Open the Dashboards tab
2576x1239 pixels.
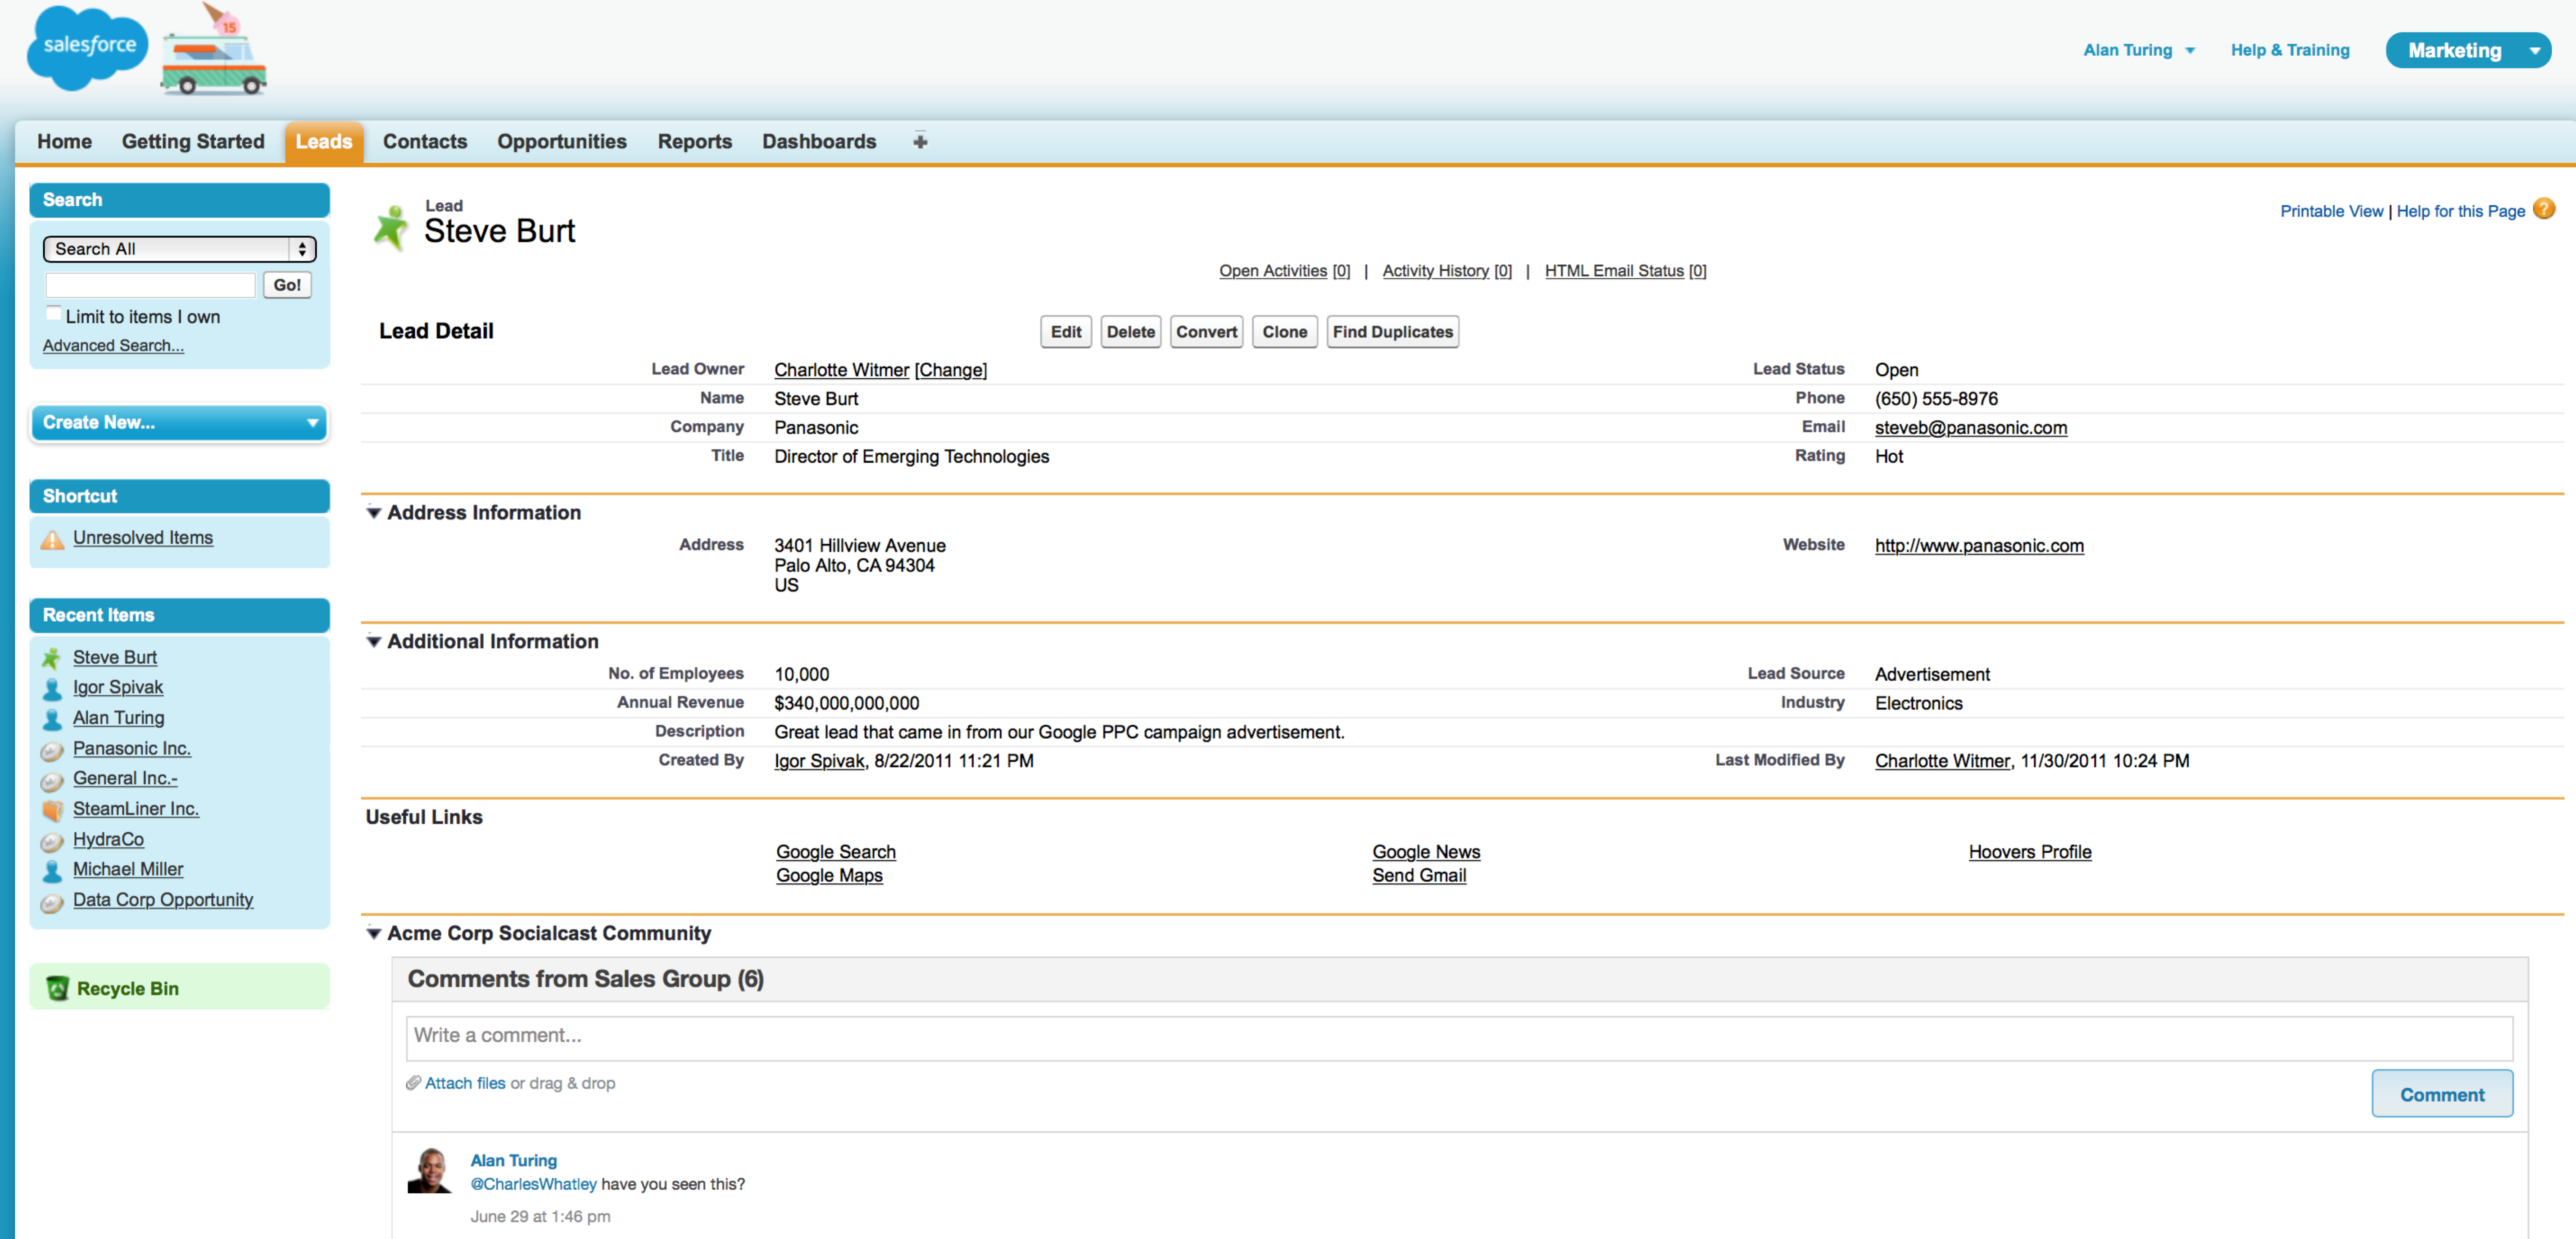point(819,141)
